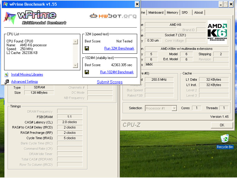Switch to the About tab in CPU-Z
Viewport: 237px width, 178px height.
click(x=198, y=12)
